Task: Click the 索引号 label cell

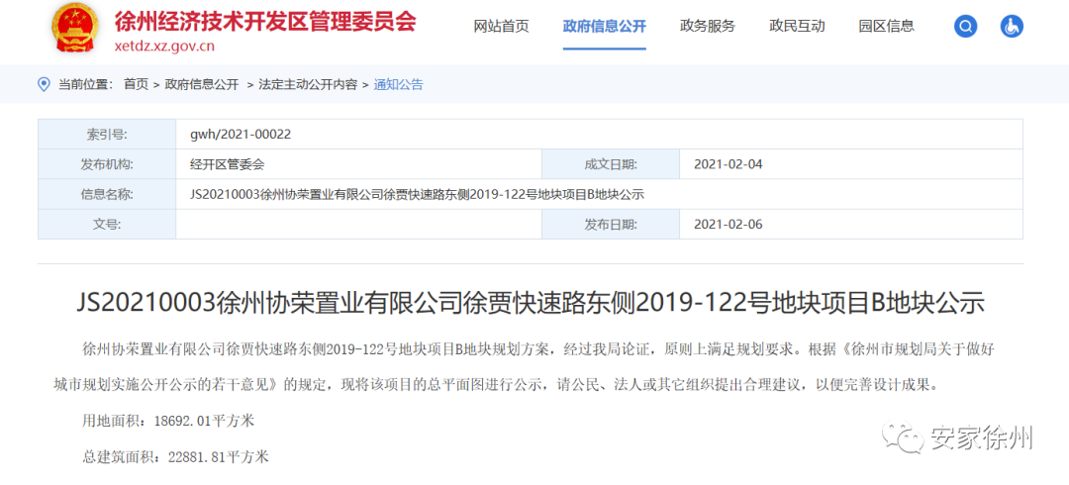Action: [107, 135]
